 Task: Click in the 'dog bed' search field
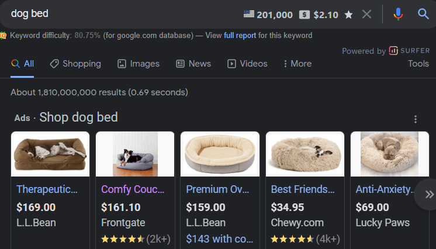(117, 14)
